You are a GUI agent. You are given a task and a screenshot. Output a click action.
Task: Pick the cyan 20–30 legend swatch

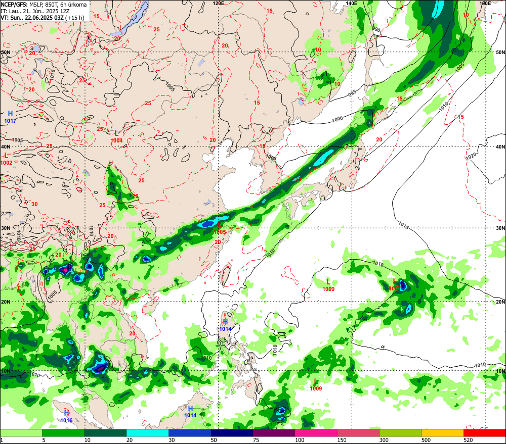coord(147,433)
